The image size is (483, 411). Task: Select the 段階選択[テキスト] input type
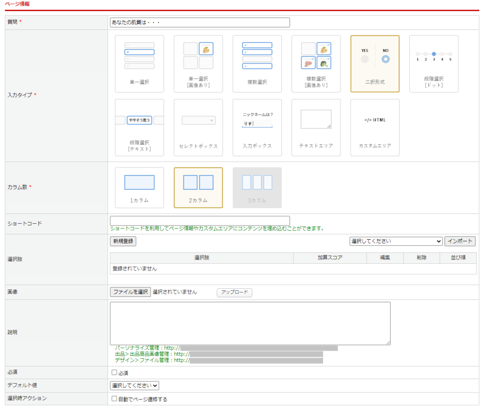point(139,127)
